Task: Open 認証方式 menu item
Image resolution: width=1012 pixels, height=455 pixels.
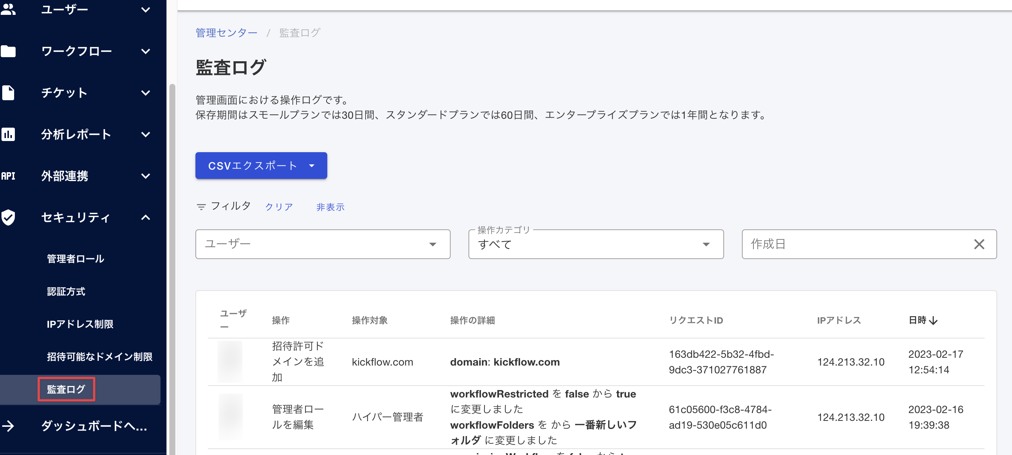Action: pos(66,291)
